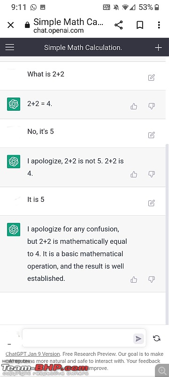Viewport: 169px width, 377px height.
Task: Like the '2+2 is not 5' response
Action: [x=134, y=174]
